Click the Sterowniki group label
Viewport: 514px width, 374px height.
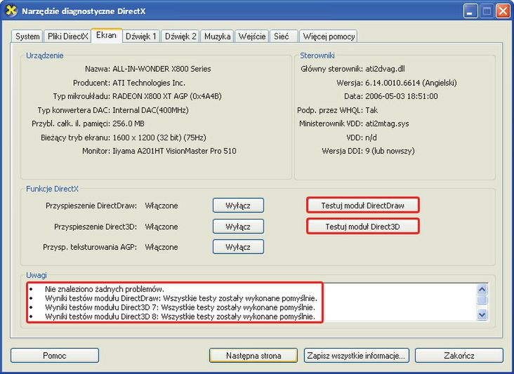(317, 55)
